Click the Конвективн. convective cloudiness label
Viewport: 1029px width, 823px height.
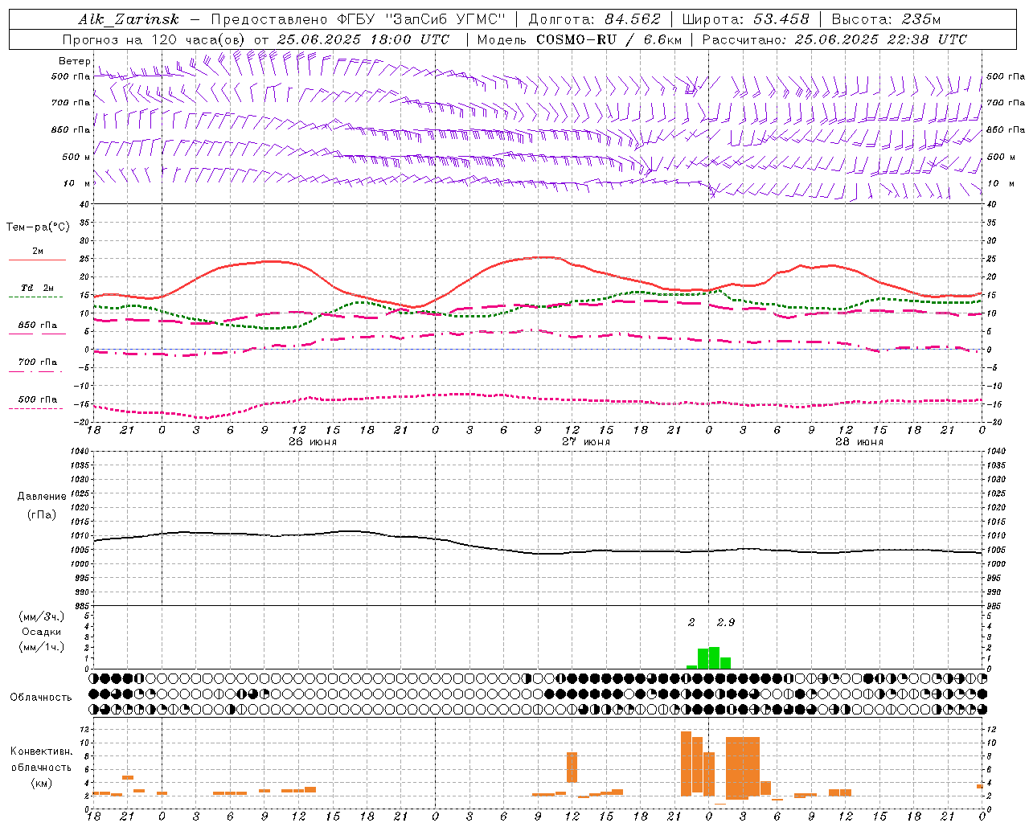(x=42, y=751)
